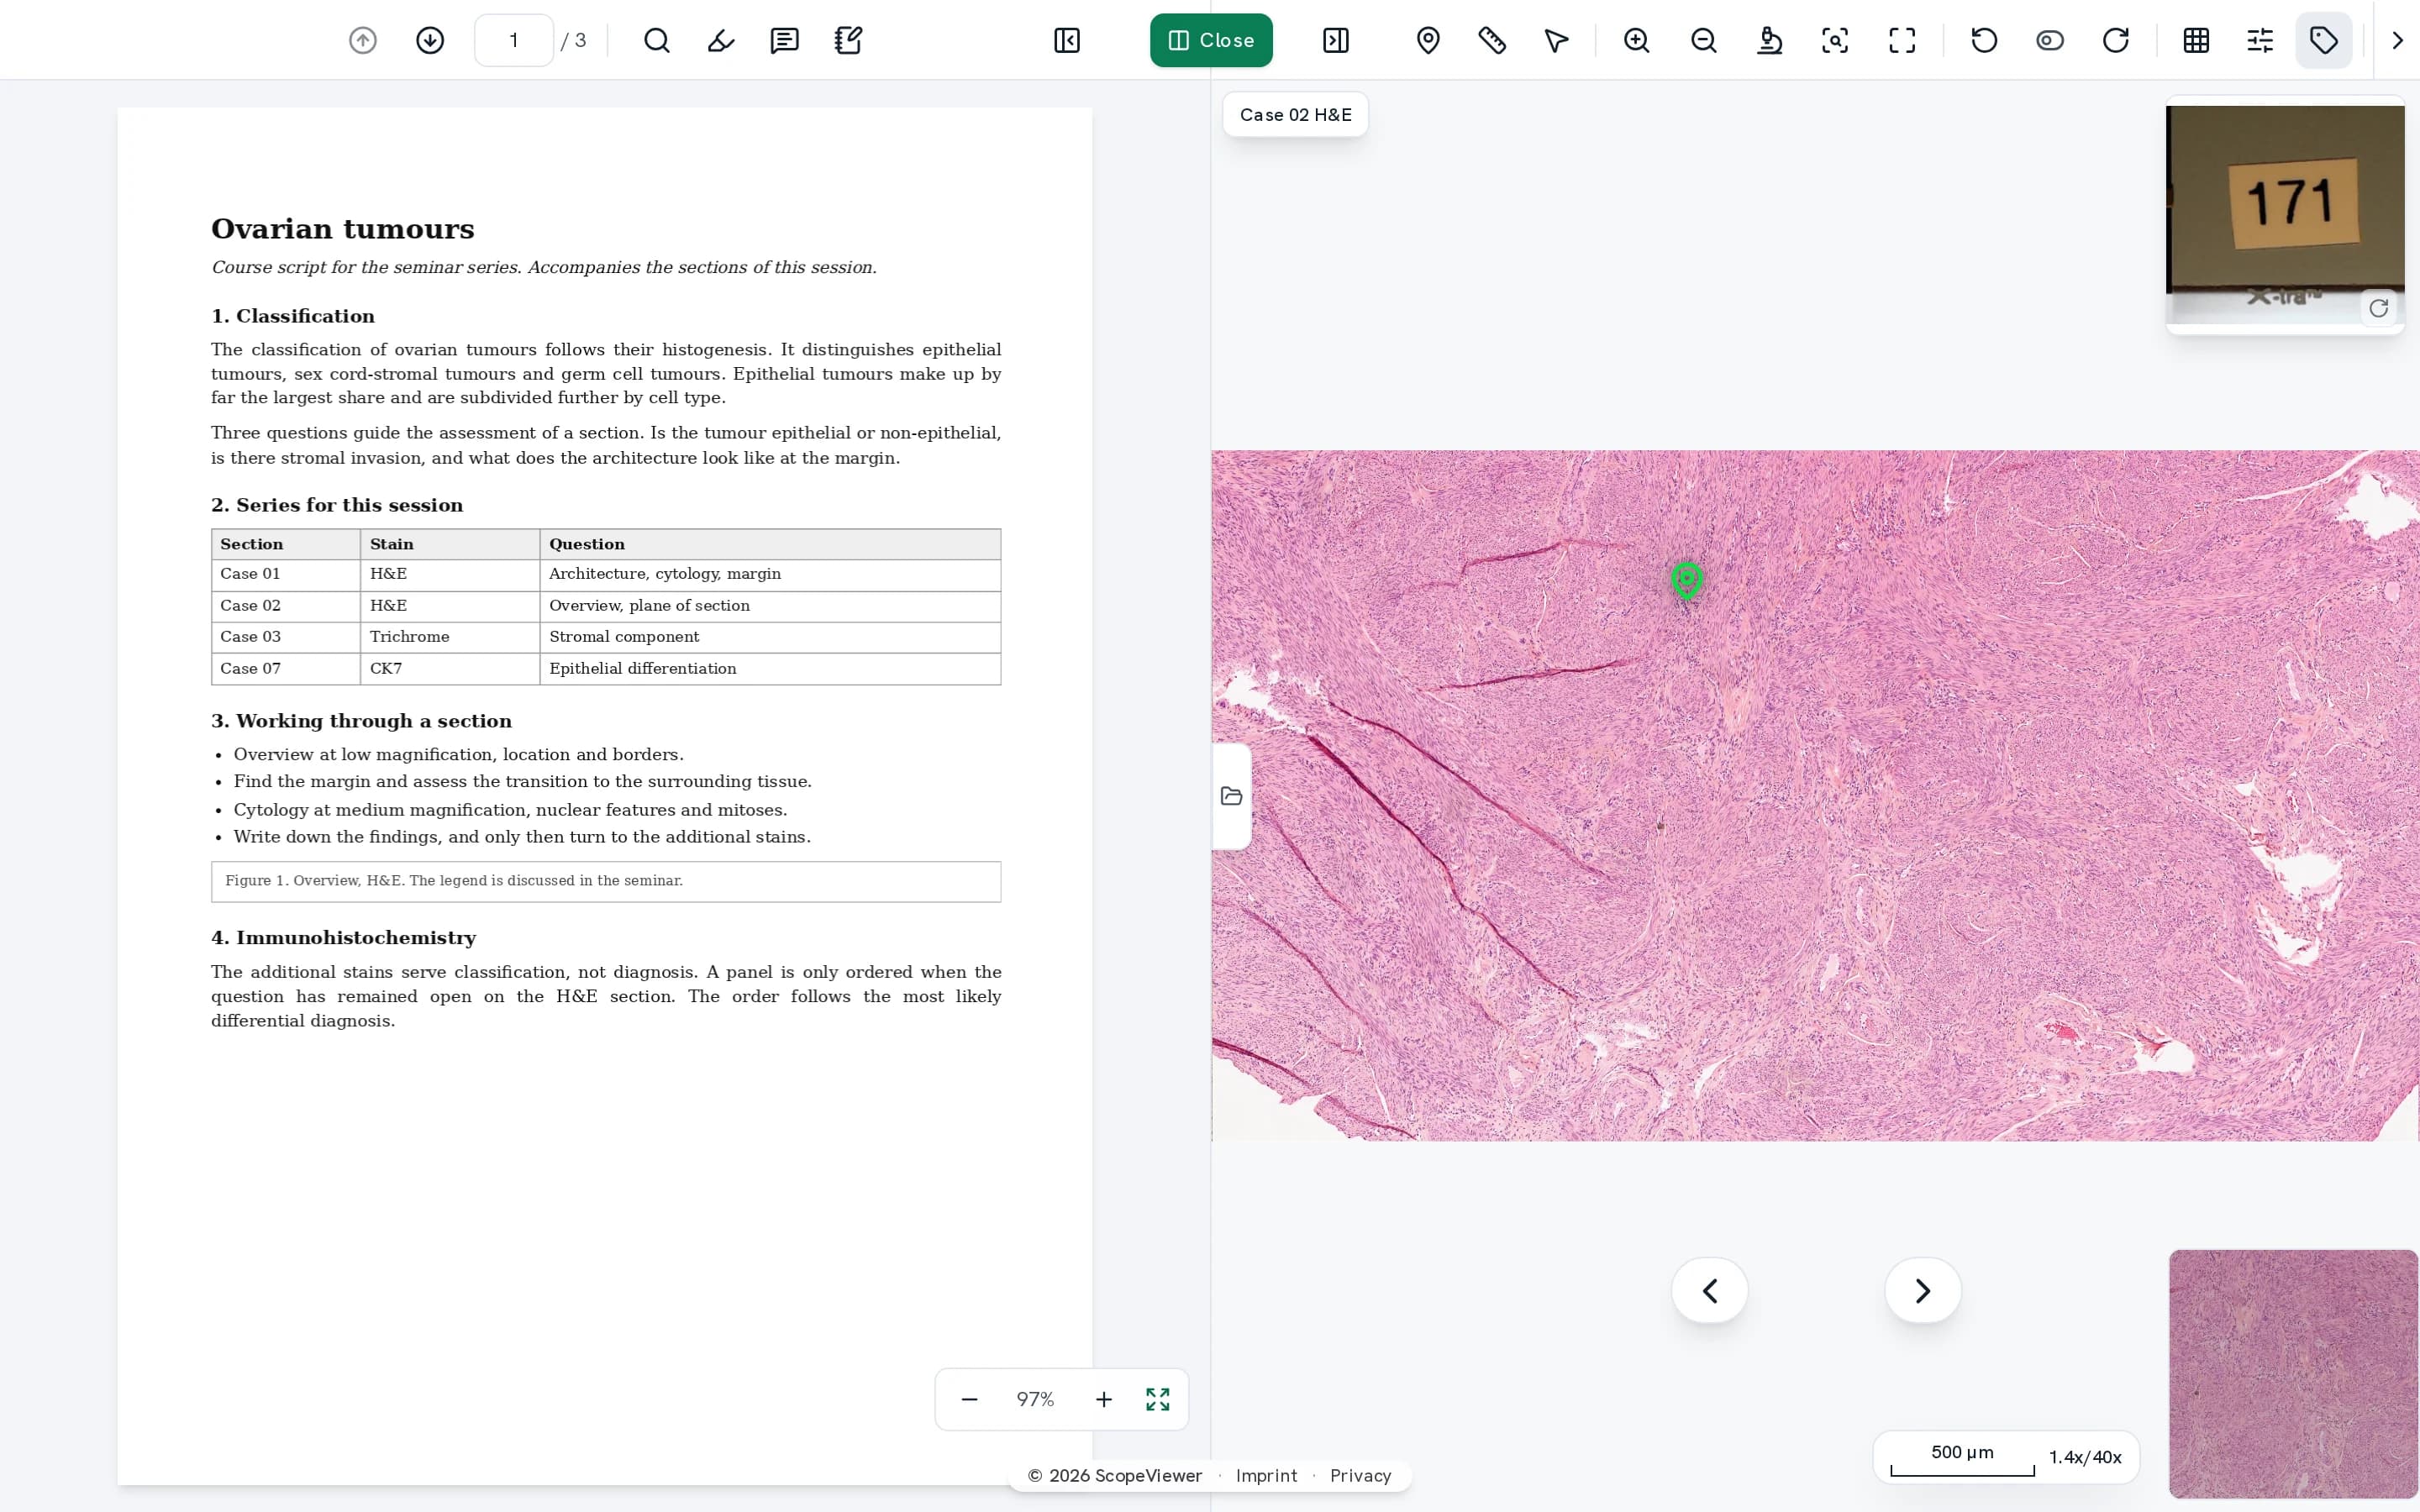Expand more toolbar options chevron

pos(2397,40)
